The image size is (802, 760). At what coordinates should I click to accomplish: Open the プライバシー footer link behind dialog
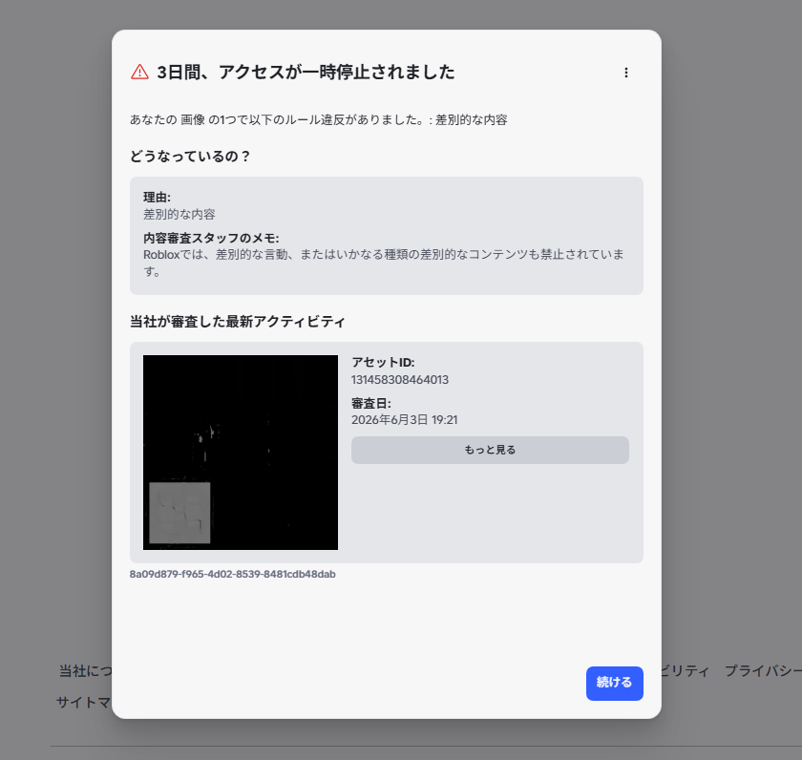tap(763, 671)
